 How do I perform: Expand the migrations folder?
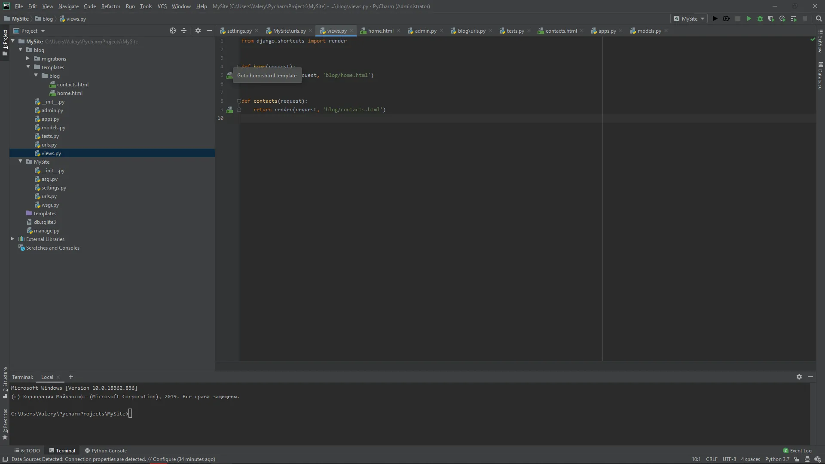[x=28, y=58]
